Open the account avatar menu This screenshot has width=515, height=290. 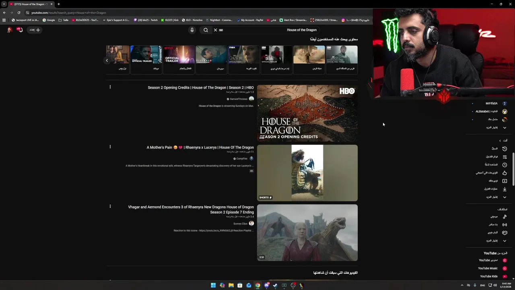click(9, 30)
